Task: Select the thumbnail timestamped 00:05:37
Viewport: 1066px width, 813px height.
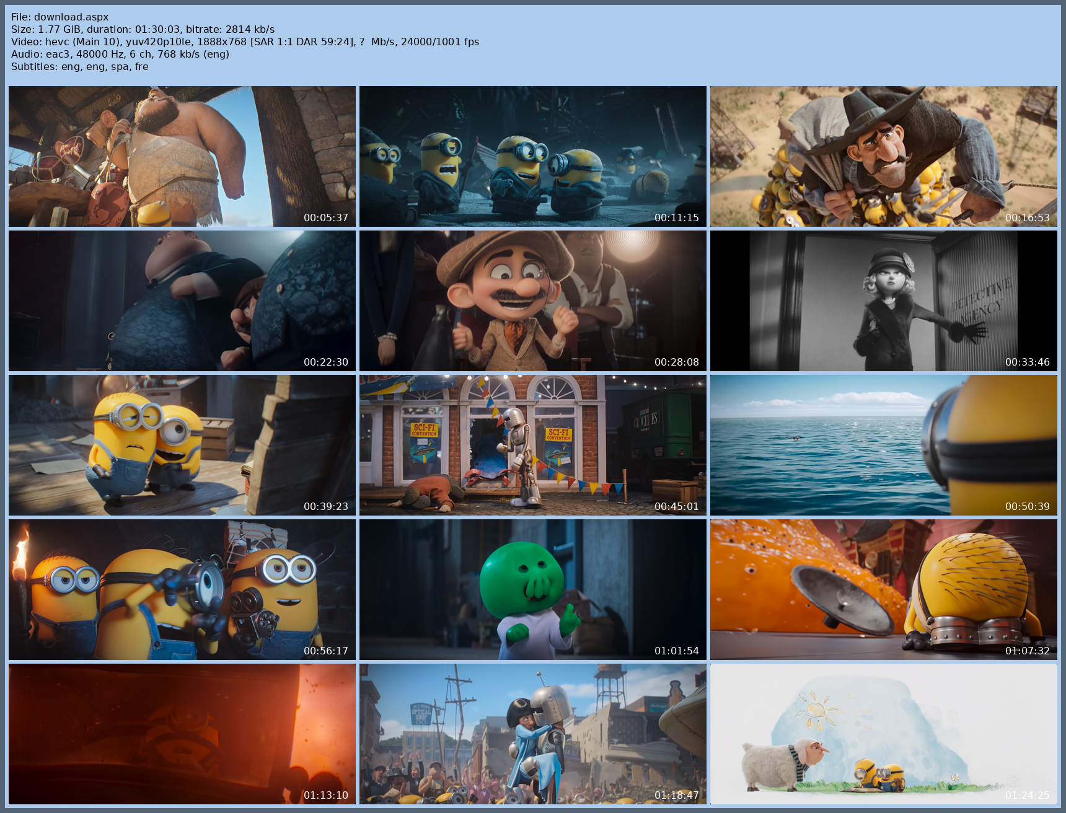Action: 182,156
